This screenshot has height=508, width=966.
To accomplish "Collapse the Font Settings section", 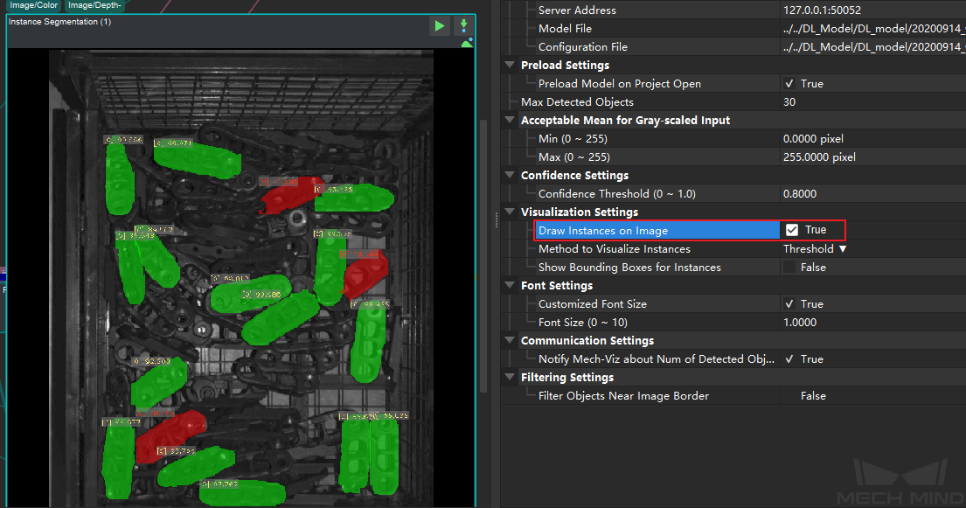I will (x=511, y=286).
